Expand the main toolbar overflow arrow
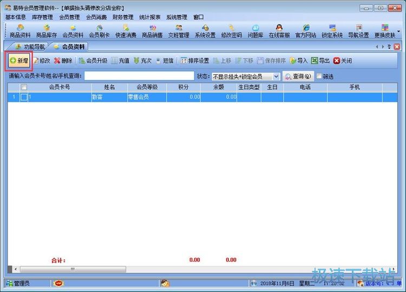This screenshot has height=292, width=406. click(x=399, y=31)
